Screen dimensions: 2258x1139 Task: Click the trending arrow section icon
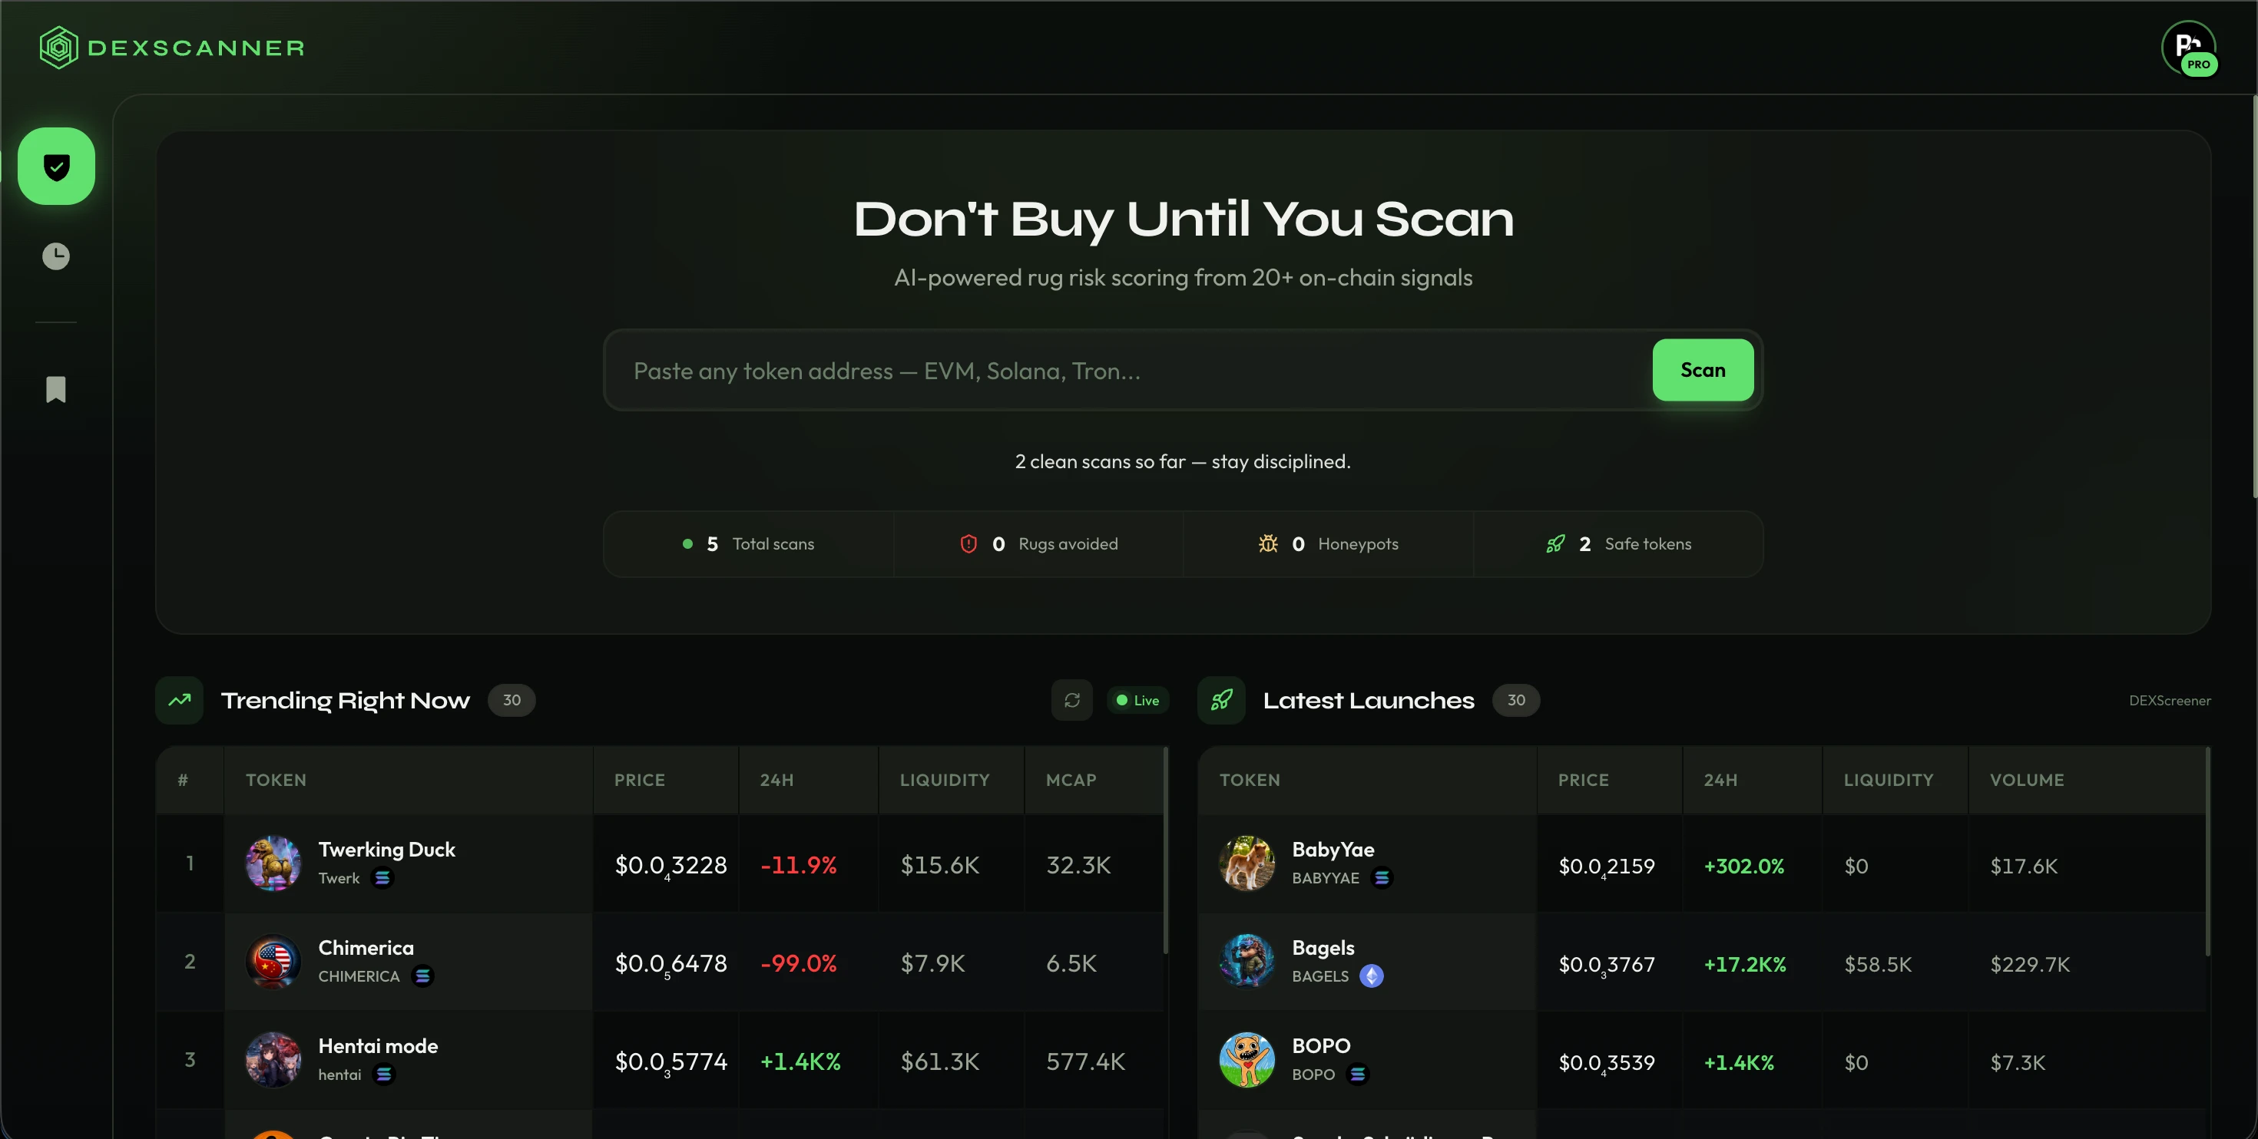[x=180, y=700]
